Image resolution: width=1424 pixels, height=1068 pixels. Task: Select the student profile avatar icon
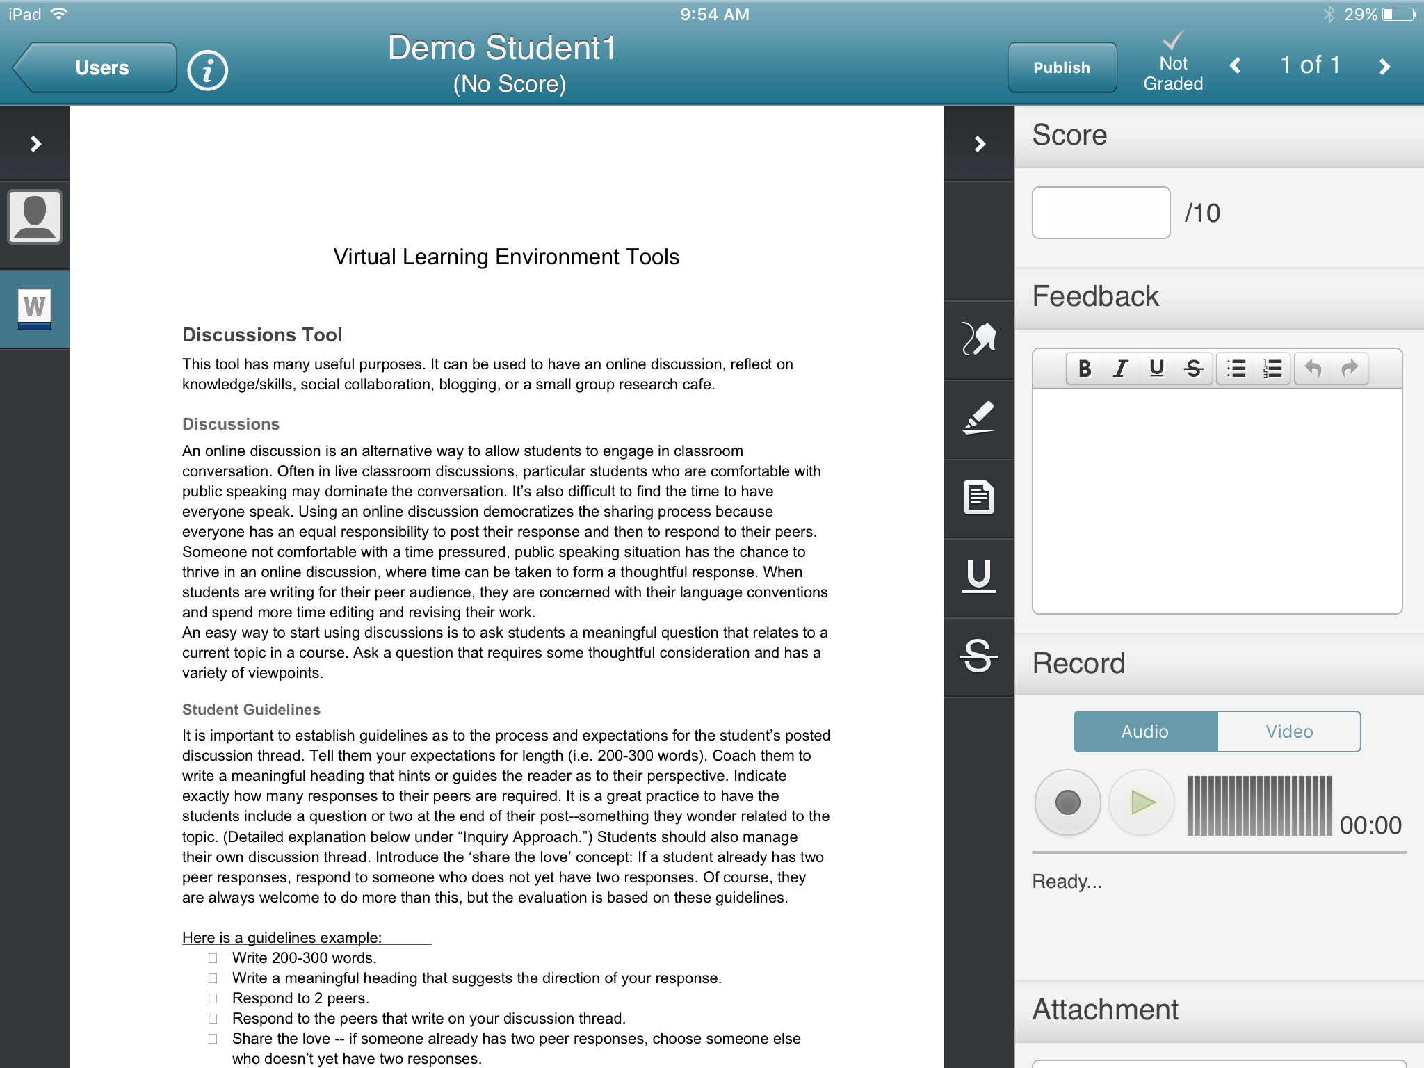[35, 217]
